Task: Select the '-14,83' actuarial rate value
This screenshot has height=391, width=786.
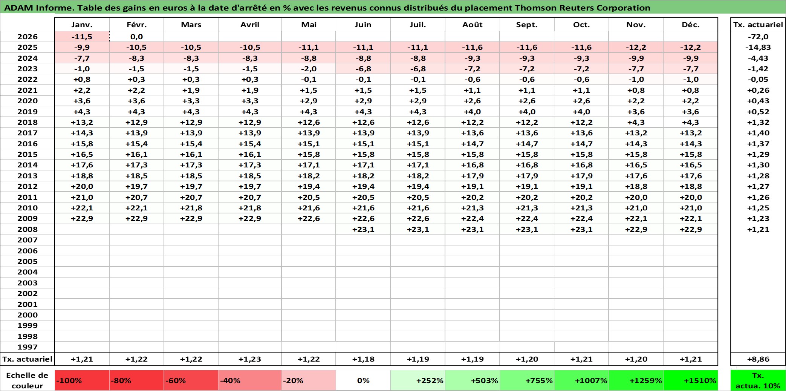Action: coord(758,47)
